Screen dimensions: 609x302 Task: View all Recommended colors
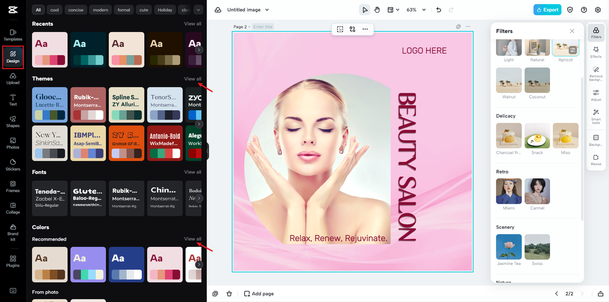tap(193, 239)
